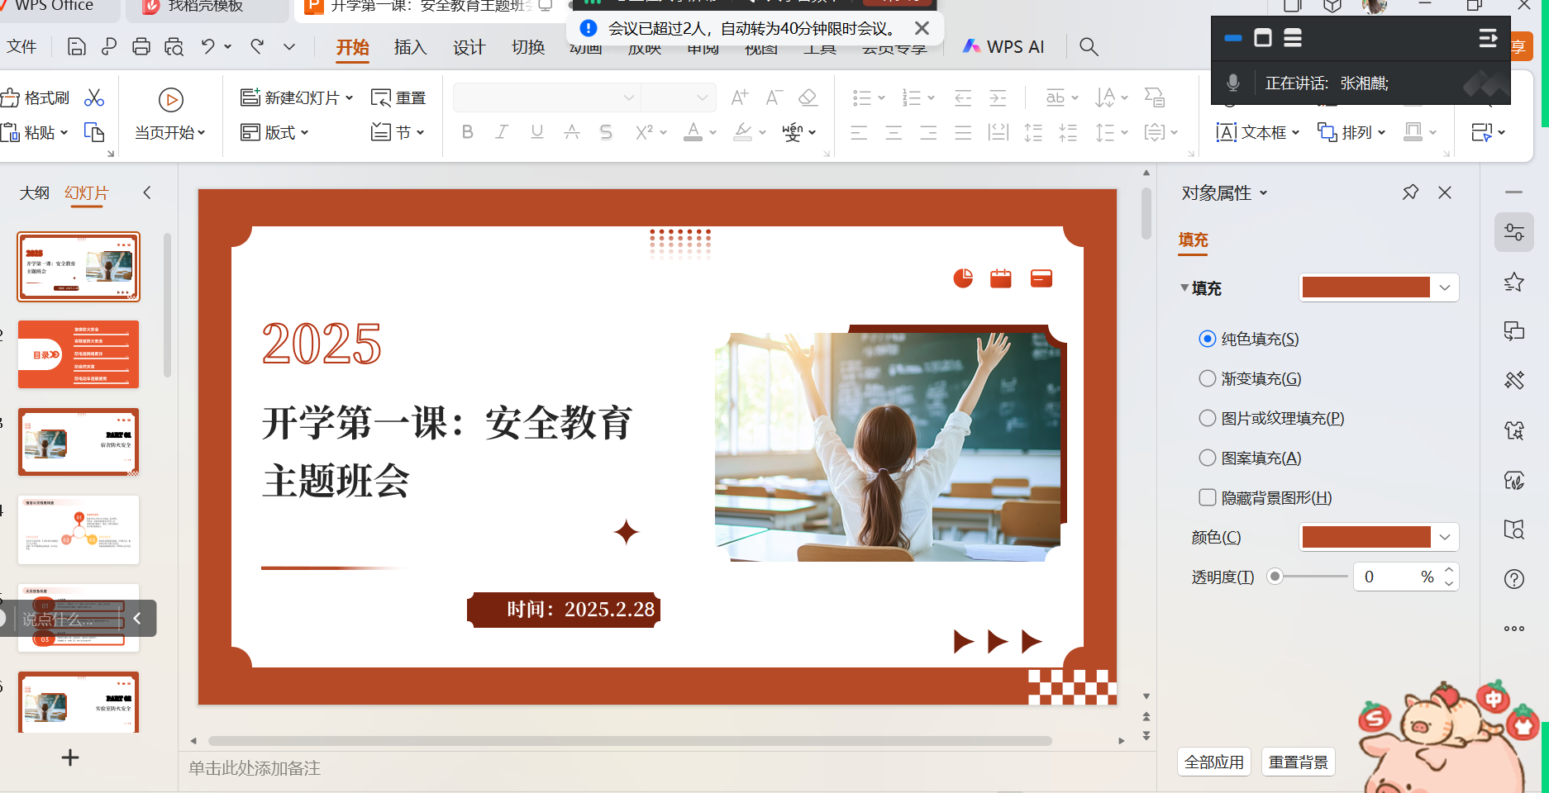The height and width of the screenshot is (793, 1549).
Task: Click the Bold formatting icon
Action: click(467, 132)
